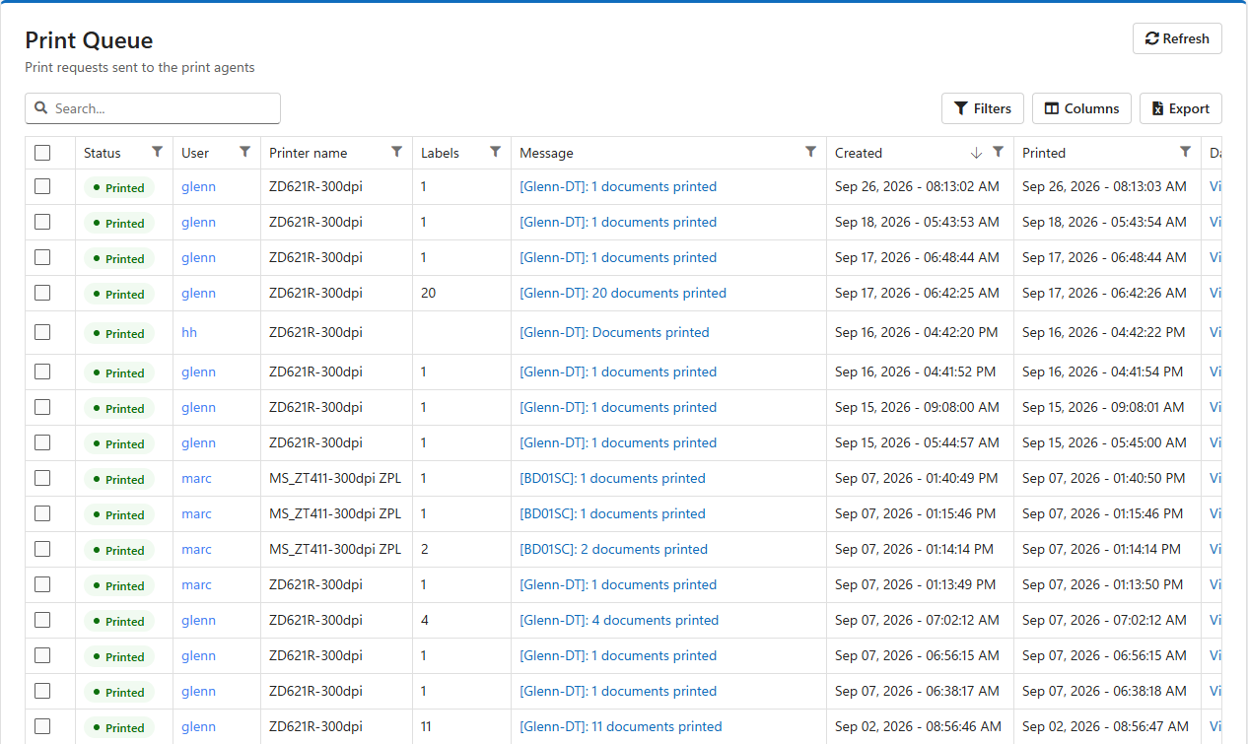Check the row with 2 documents printed
Screen dimensions: 1248x744
(42, 549)
